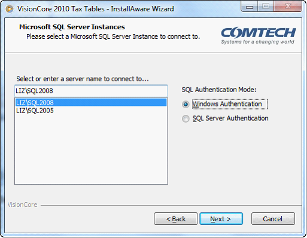The width and height of the screenshot is (307, 238).
Task: Proceed by clicking Next
Action: 221,219
